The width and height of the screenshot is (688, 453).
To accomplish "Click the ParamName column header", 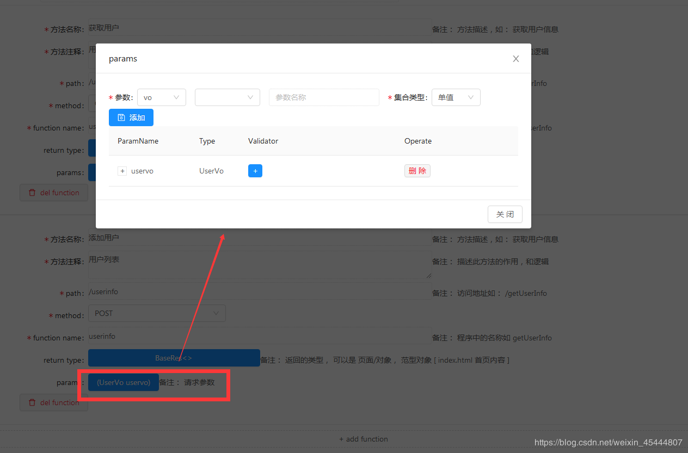I will tap(138, 141).
